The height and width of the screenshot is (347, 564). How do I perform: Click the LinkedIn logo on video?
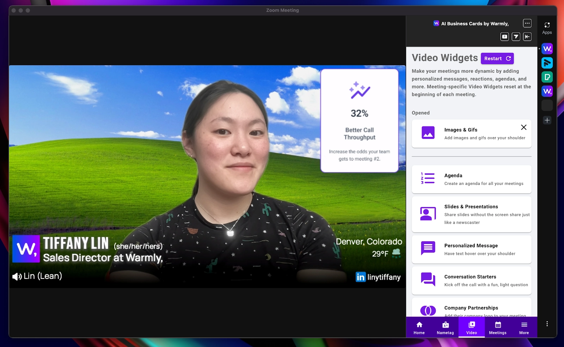point(361,277)
